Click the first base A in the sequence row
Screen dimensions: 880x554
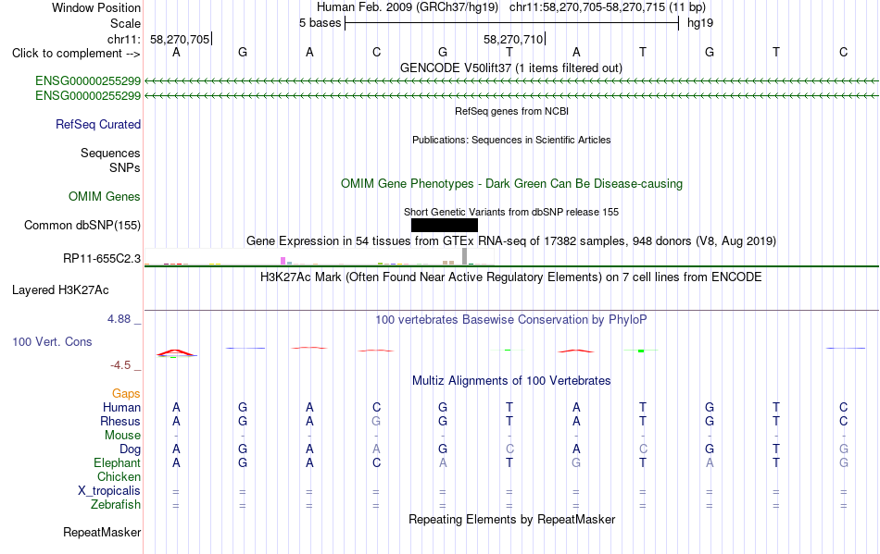point(176,53)
